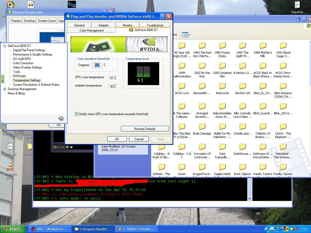Viewport: 311px width, 233px height.
Task: Switch to mIRC taskbar button
Action: coord(49,229)
